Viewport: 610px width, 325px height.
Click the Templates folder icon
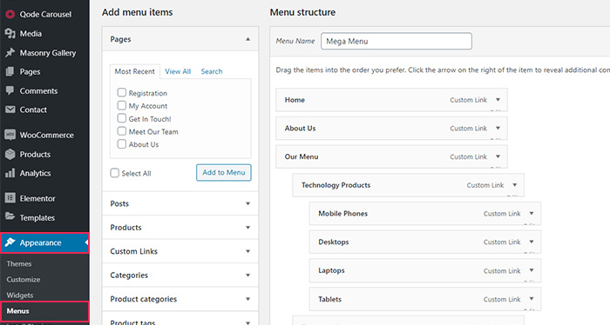pos(10,216)
